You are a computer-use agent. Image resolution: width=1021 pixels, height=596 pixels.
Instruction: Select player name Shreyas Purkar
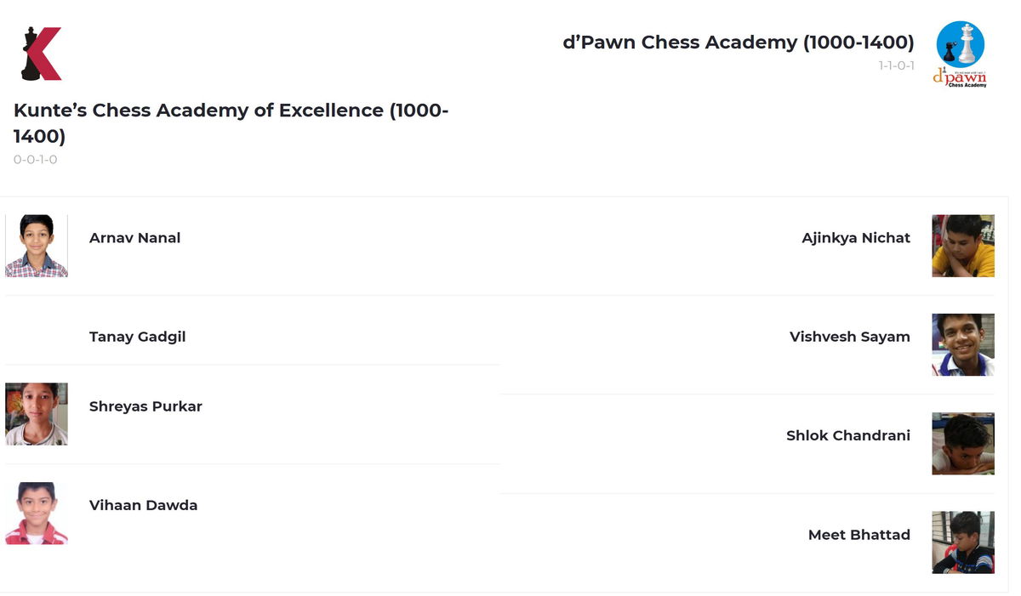[x=145, y=406]
